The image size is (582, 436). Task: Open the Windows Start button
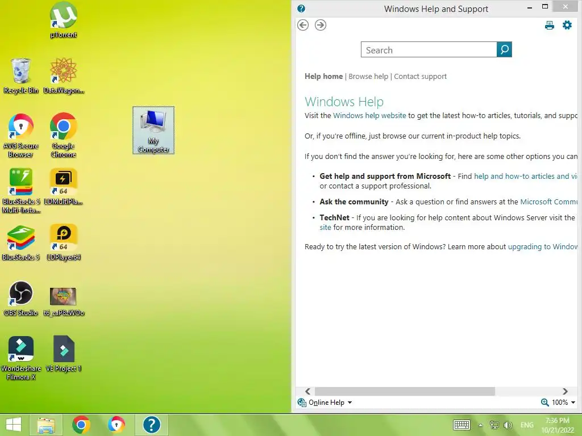coord(14,425)
